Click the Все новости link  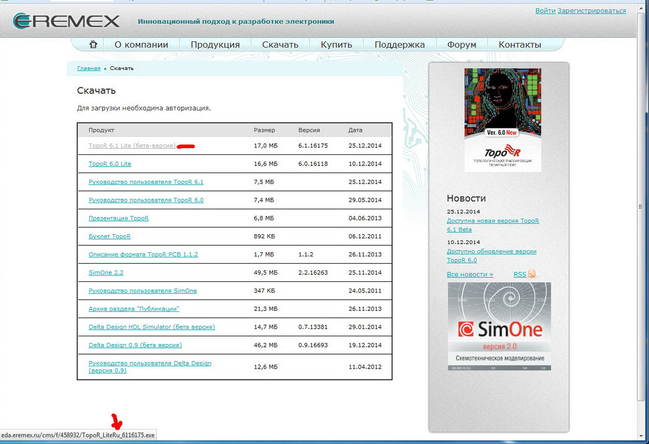pyautogui.click(x=470, y=274)
